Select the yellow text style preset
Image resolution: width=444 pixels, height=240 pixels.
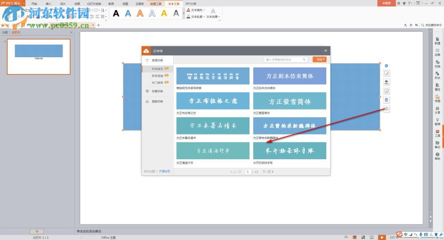(164, 13)
